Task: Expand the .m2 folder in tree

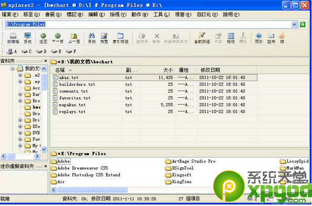Action: (20, 75)
